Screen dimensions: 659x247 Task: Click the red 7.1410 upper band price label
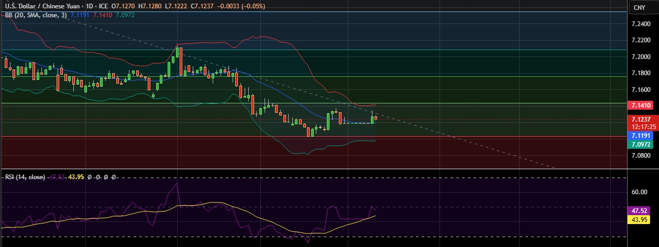coord(641,105)
